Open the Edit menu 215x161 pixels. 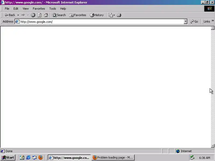(16, 9)
